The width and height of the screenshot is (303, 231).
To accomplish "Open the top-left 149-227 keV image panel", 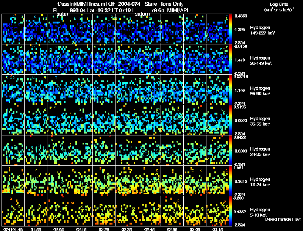I will pos(13,29).
